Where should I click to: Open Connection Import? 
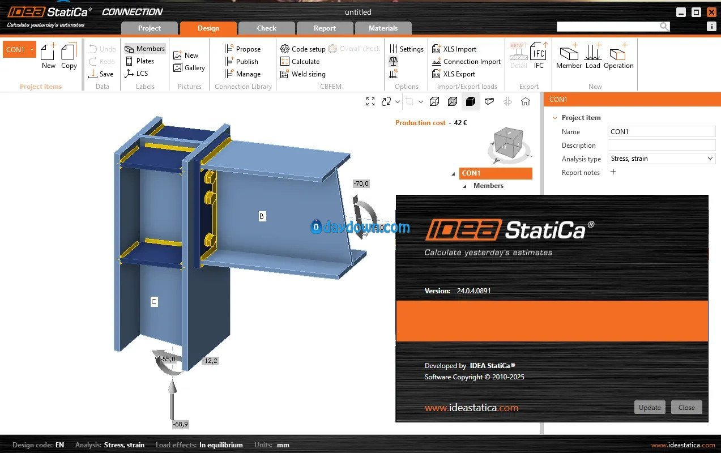[466, 62]
